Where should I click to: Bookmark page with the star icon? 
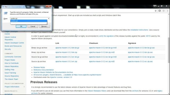tap(156, 11)
